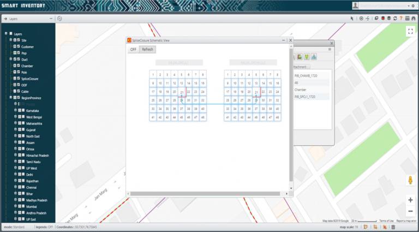Toggle the Duct layer checkbox

19,60
